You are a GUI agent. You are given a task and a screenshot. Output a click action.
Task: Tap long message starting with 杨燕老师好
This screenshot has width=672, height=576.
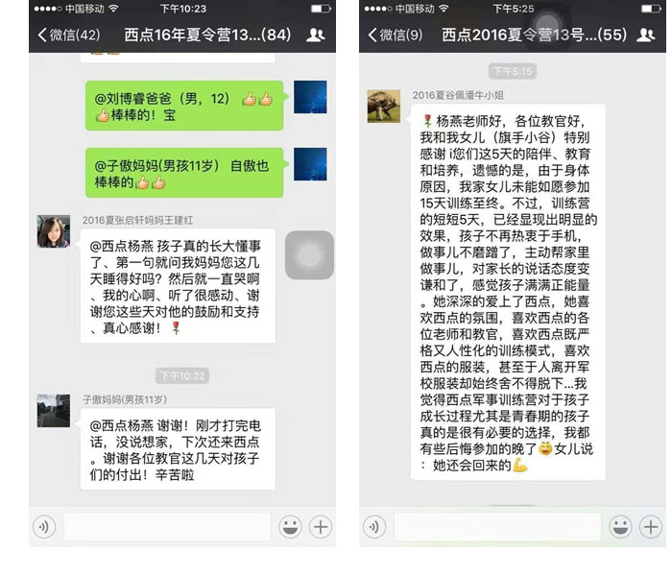click(507, 292)
